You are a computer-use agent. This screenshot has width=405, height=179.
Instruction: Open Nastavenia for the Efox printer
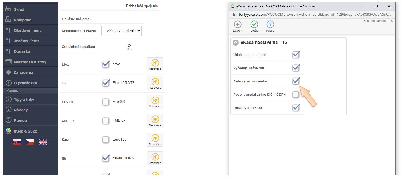(x=155, y=64)
